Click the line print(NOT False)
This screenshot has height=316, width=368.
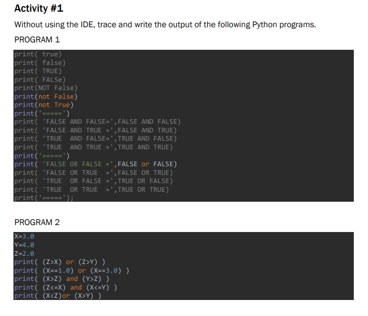point(45,87)
